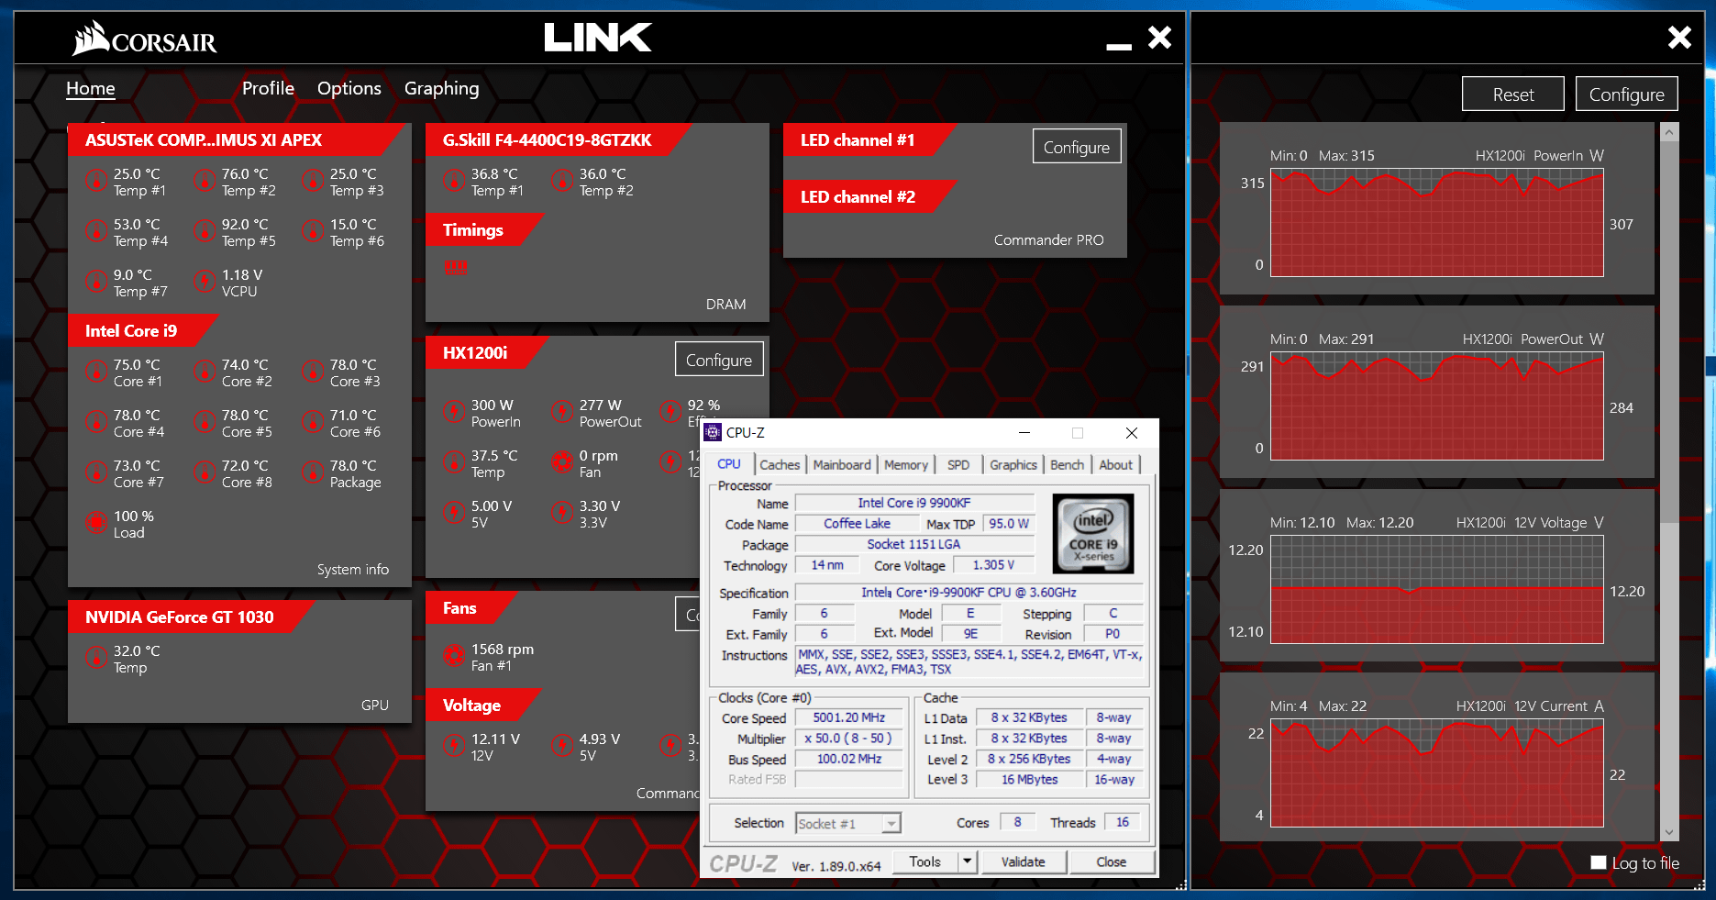Click the Core Speed 5001.20 MHz field
This screenshot has height=900, width=1716.
(x=848, y=717)
